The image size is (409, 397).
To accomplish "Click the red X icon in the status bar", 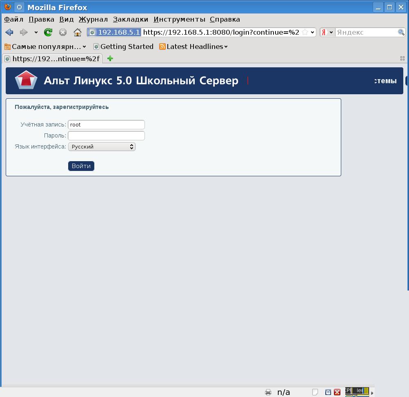I will pyautogui.click(x=337, y=392).
